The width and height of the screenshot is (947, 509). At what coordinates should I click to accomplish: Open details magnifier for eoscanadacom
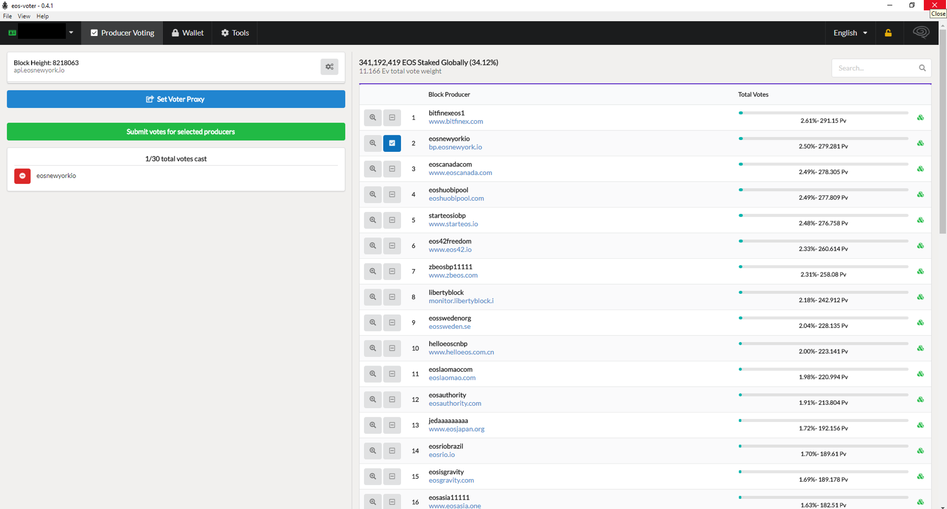coord(373,169)
